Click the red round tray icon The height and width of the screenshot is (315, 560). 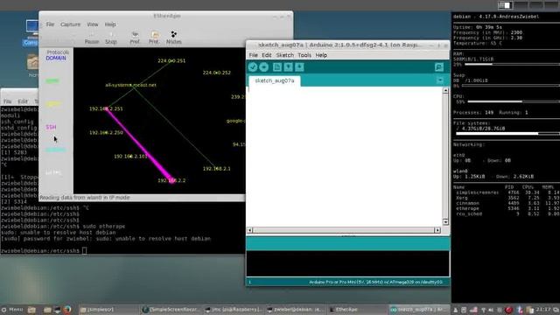pos(509,310)
